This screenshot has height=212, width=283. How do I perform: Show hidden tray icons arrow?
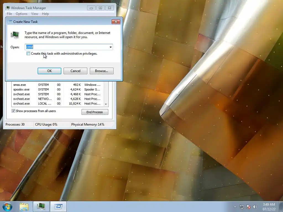235,207
